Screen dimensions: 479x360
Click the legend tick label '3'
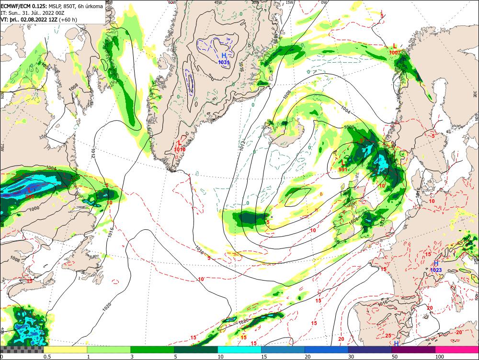[x=132, y=357]
